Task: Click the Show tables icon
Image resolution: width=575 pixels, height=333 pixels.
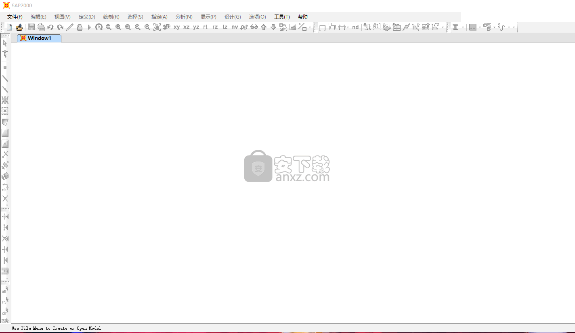Action: click(397, 27)
